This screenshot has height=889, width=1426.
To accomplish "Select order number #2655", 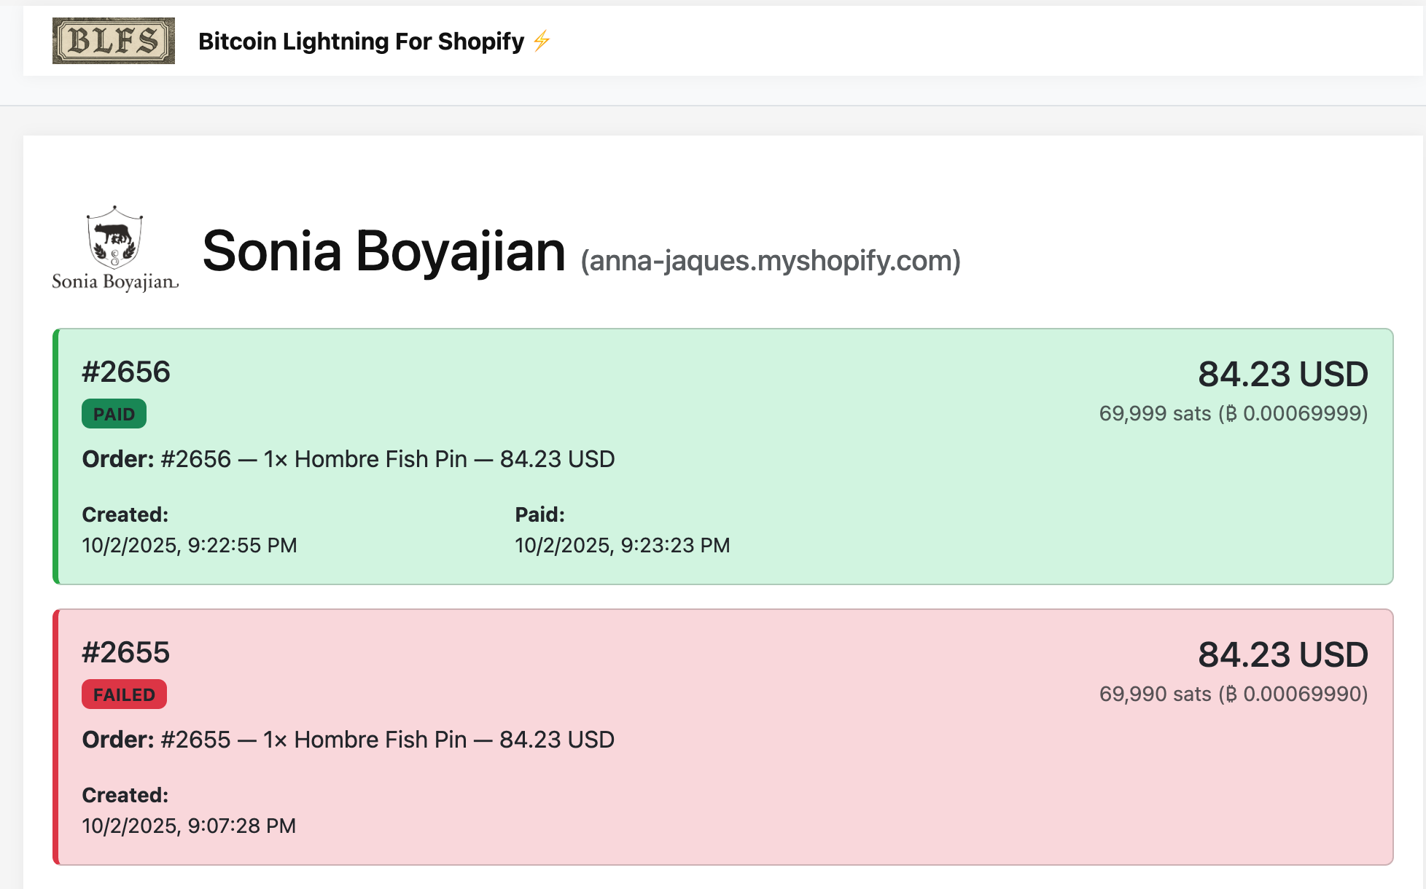I will (125, 653).
